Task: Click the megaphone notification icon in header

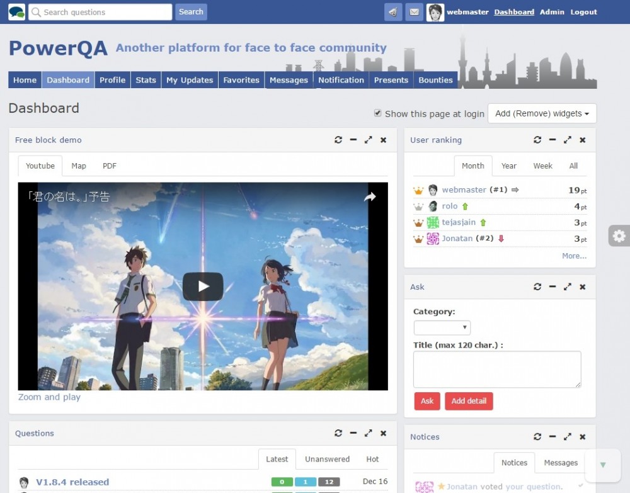Action: click(393, 12)
